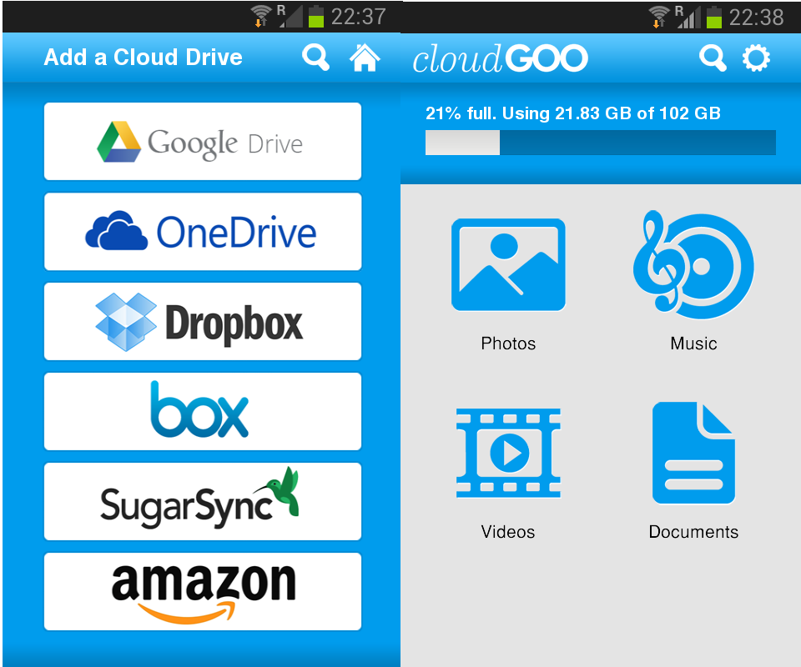This screenshot has width=801, height=667.
Task: Add an Amazon cloud drive
Action: 203,591
